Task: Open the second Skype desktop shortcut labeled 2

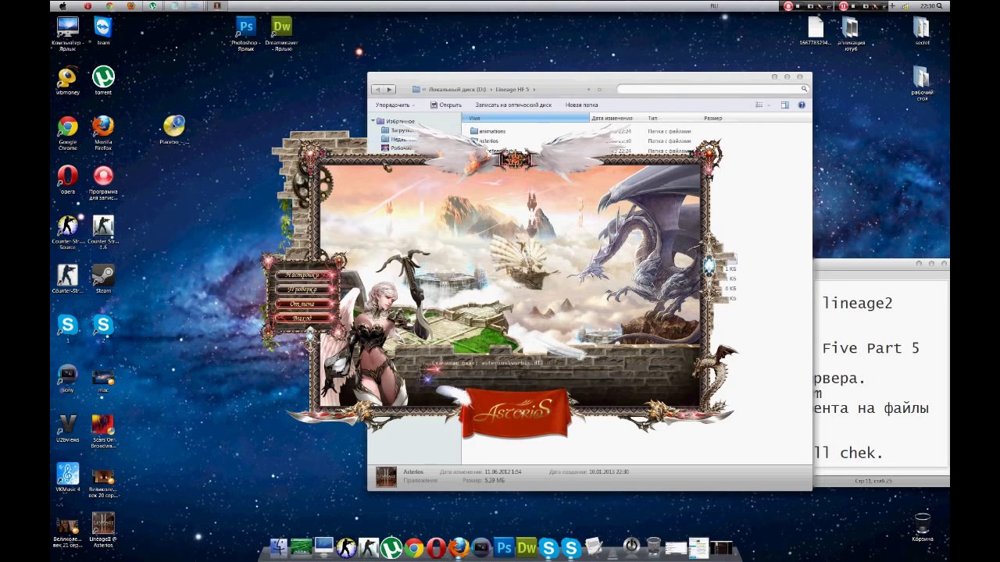Action: (103, 329)
